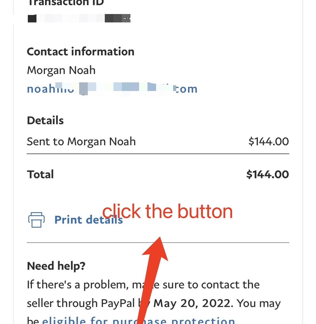Screen dimensions: 316x324
Task: Click Morgan Noah's email address link
Action: [112, 89]
